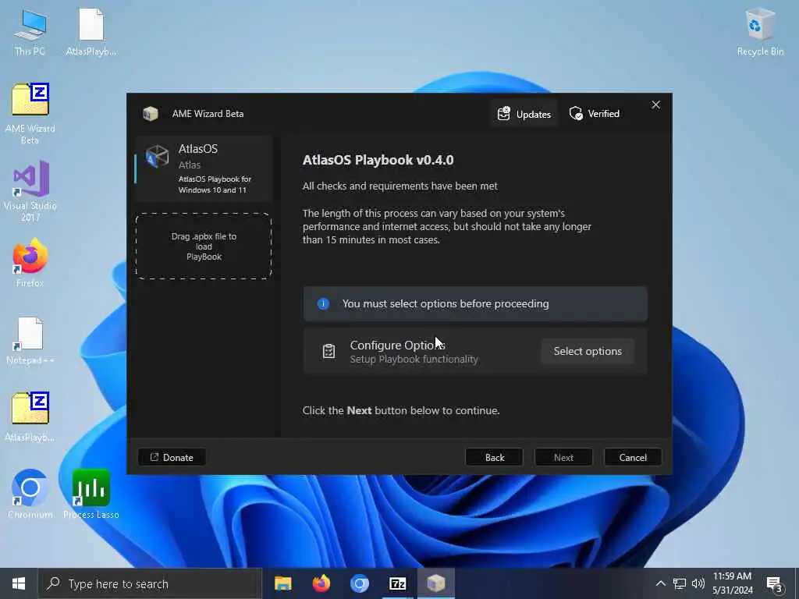The image size is (799, 599).
Task: Click the Configure Options label text
Action: pos(397,345)
